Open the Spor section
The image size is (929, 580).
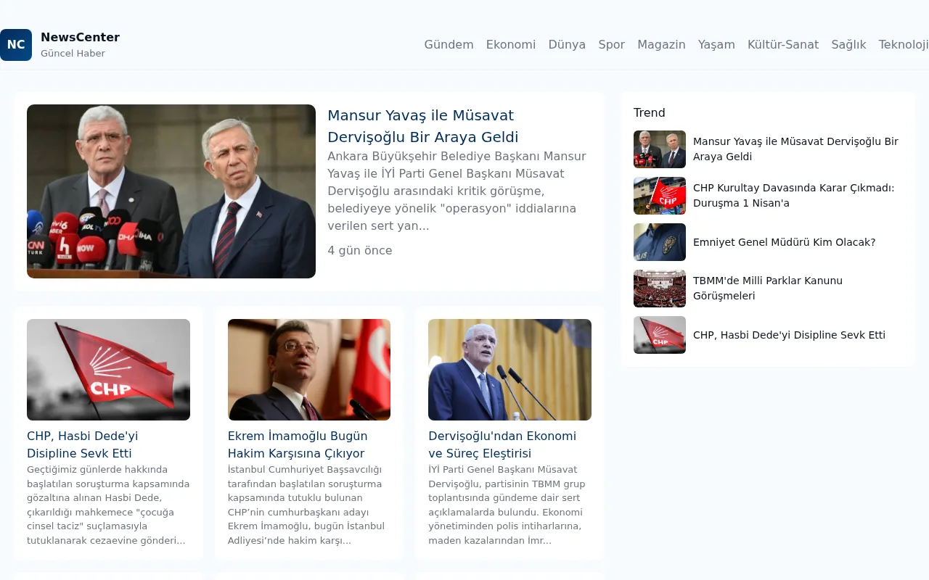(611, 44)
